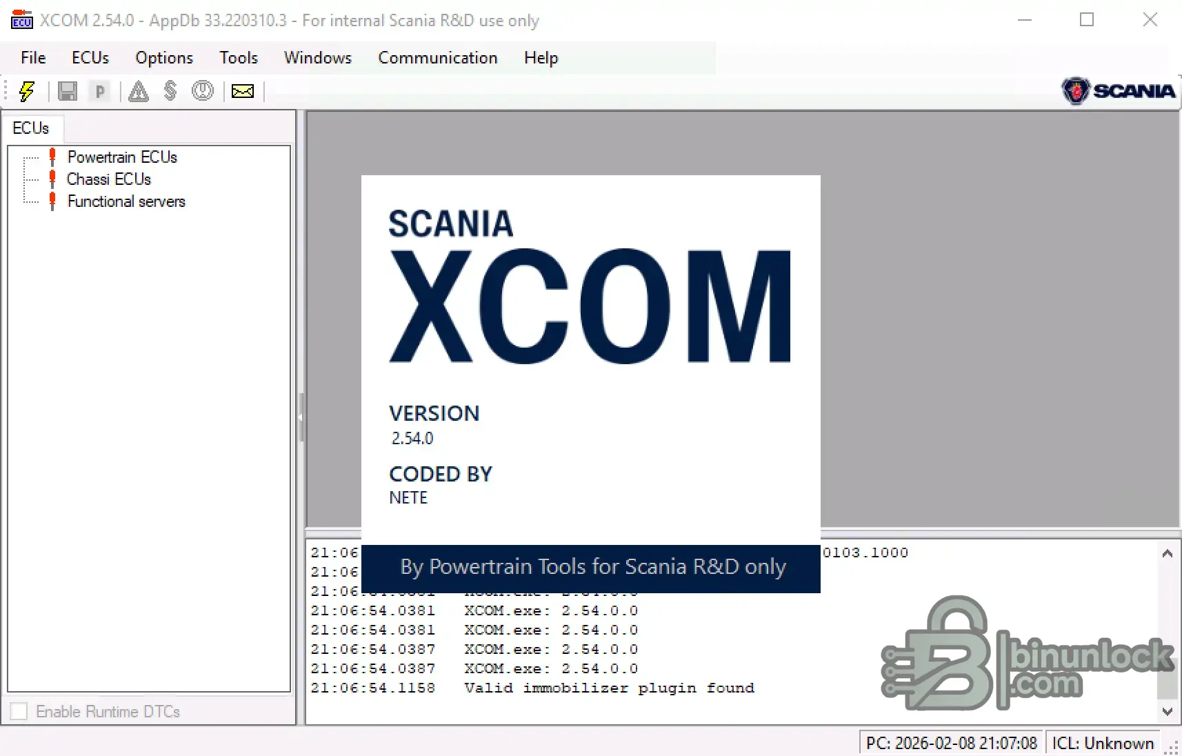Switch to the ECUs tab
Viewport: 1182px width, 756px height.
31,128
